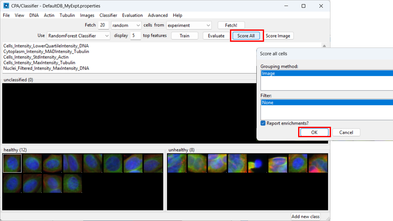
Task: Click the Add new class button
Action: (305, 216)
